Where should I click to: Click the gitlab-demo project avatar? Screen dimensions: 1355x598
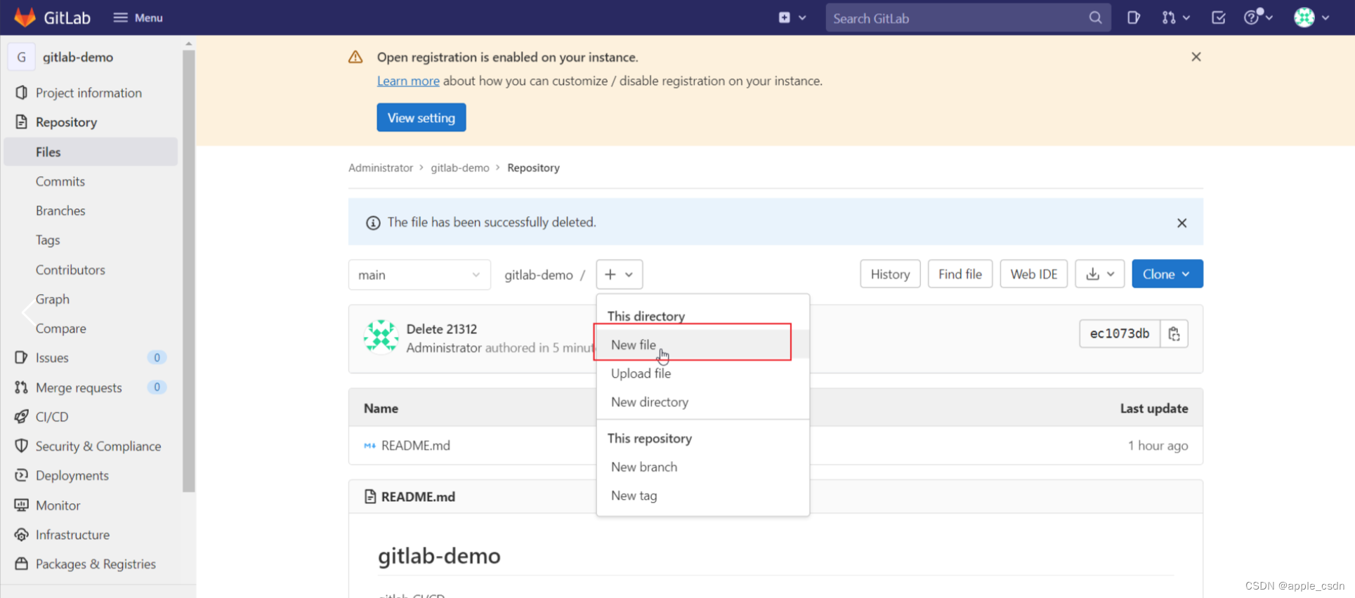coord(21,57)
